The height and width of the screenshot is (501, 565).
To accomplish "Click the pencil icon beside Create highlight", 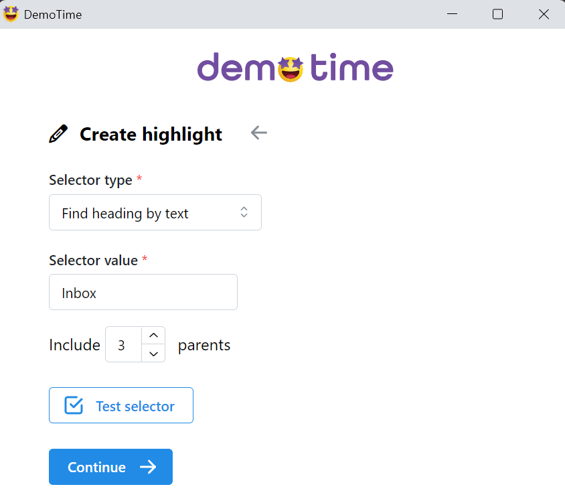I will coord(59,134).
